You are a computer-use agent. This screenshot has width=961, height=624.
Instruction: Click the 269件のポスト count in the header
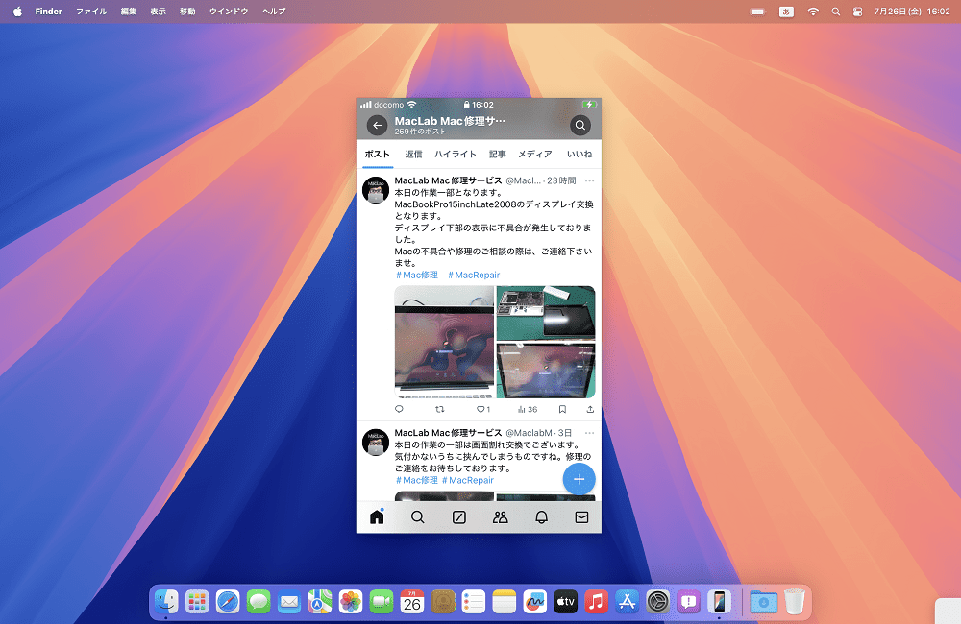click(421, 132)
